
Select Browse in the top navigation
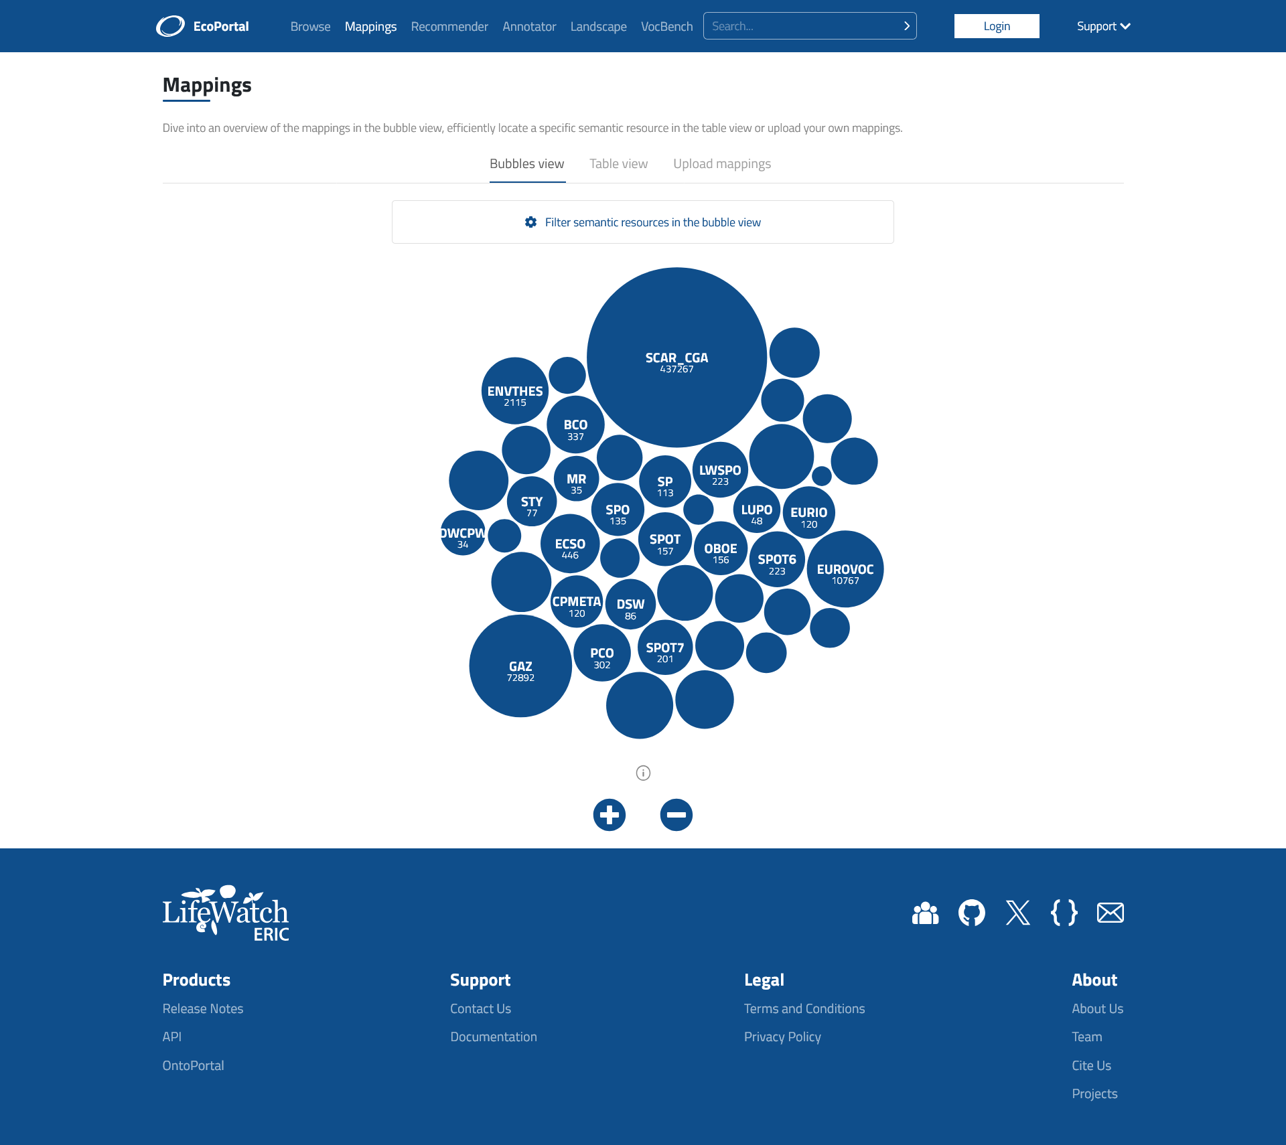(310, 26)
